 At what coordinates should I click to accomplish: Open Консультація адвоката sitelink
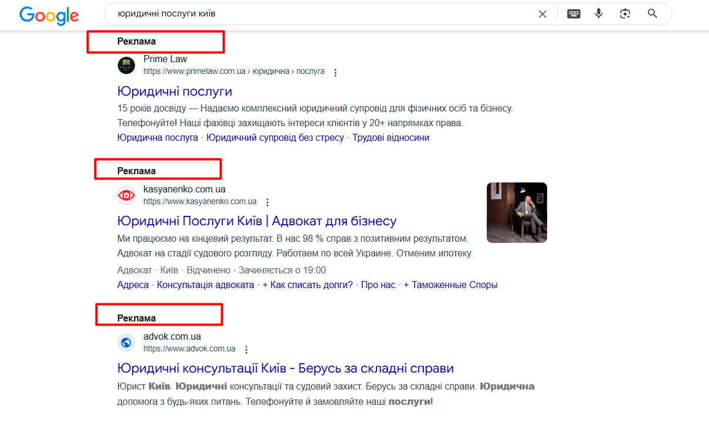coord(206,285)
